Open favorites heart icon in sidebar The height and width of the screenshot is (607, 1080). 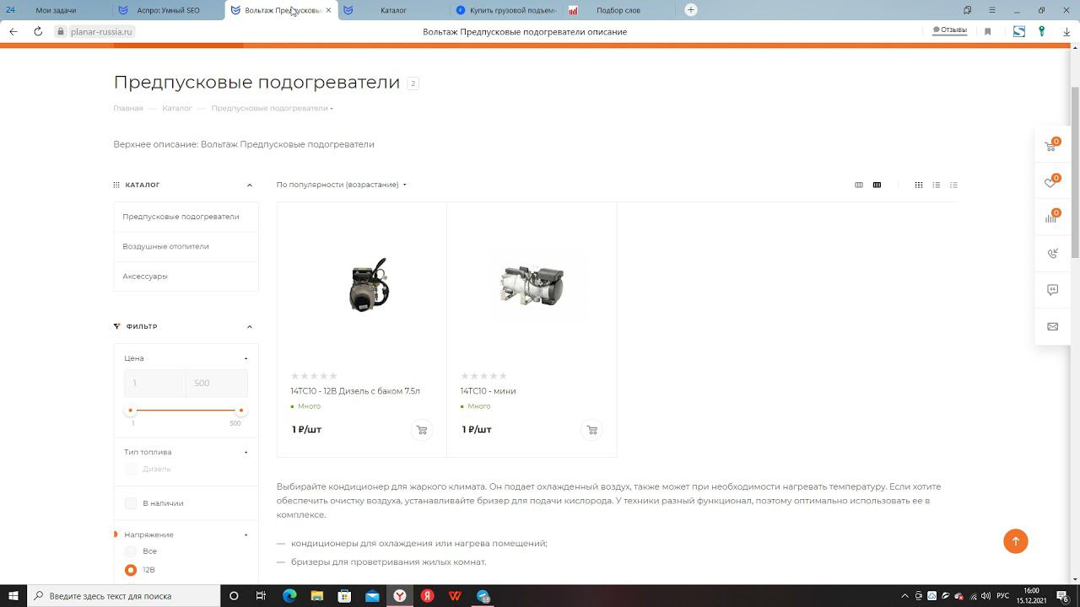pos(1051,182)
